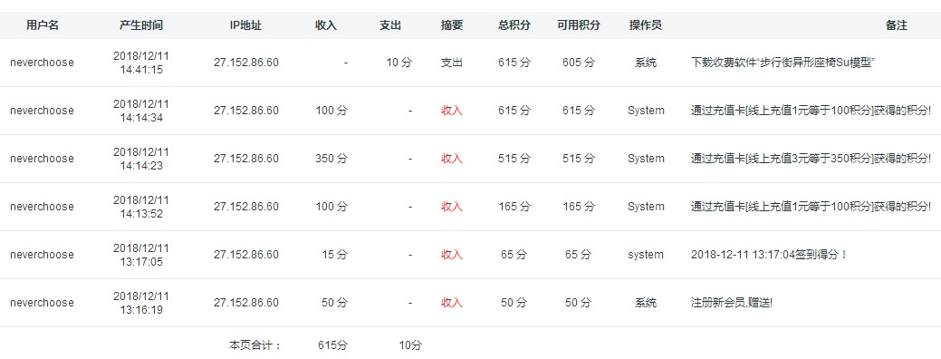This screenshot has width=941, height=359.
Task: Select the timestamp 2018/12/11 14:14:34
Action: tap(141, 111)
